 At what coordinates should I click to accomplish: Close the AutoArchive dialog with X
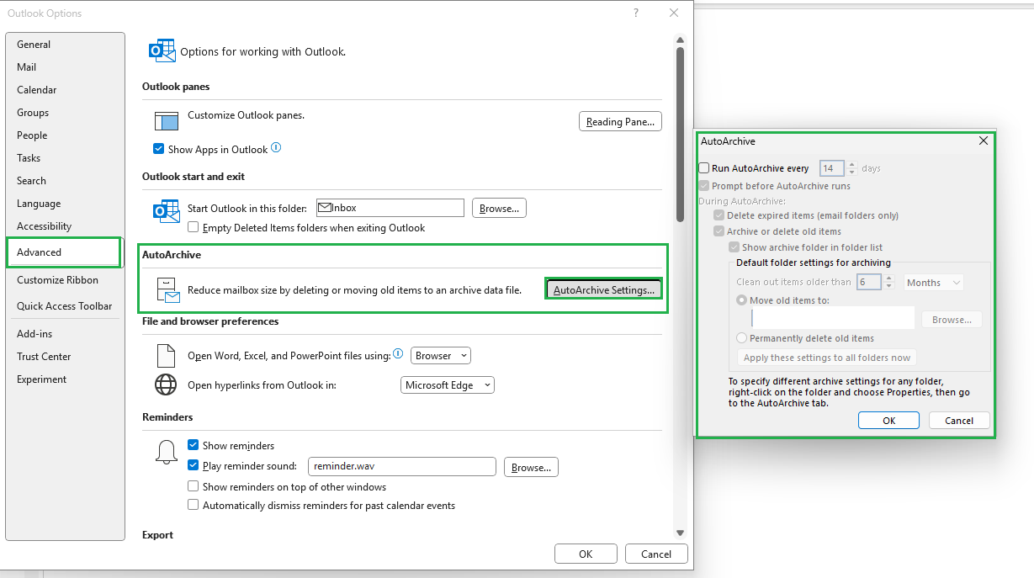pos(984,141)
